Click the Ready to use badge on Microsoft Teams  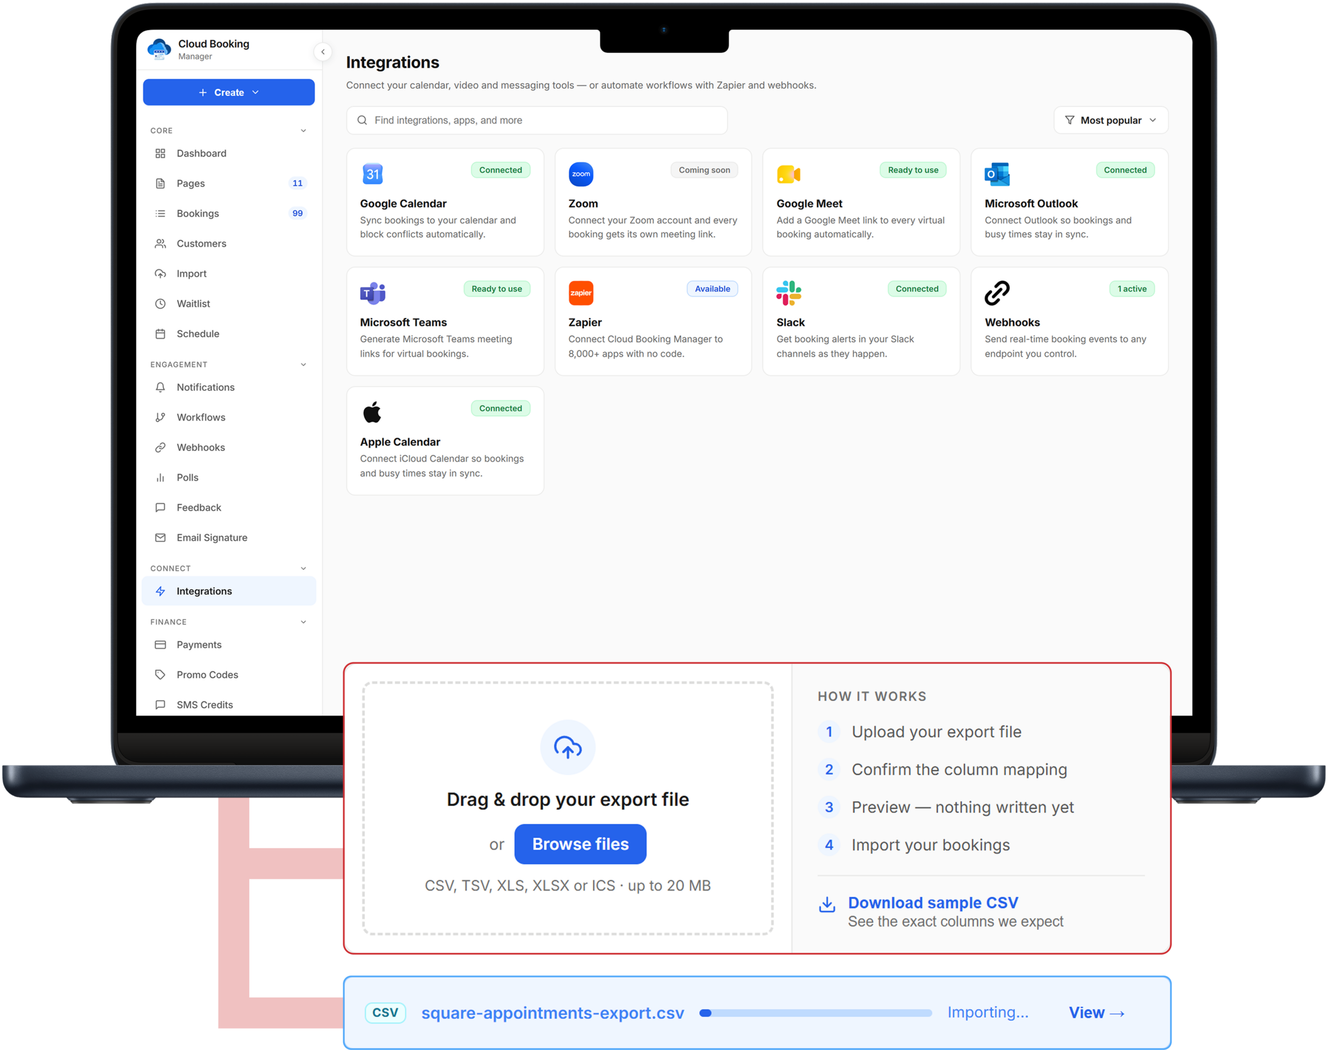click(496, 289)
